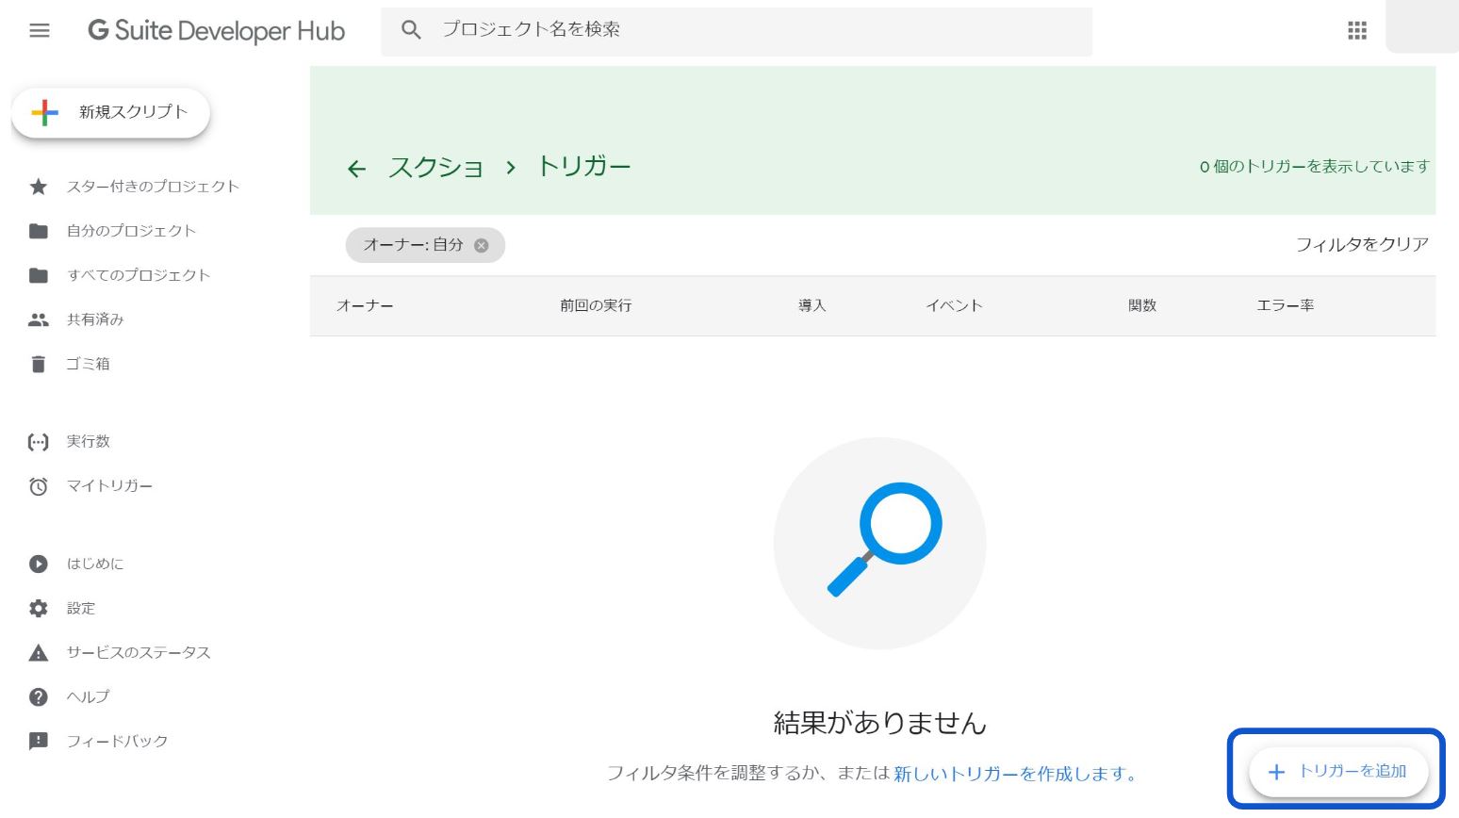
Task: Click the ヘルプ question mark icon
Action: [39, 697]
